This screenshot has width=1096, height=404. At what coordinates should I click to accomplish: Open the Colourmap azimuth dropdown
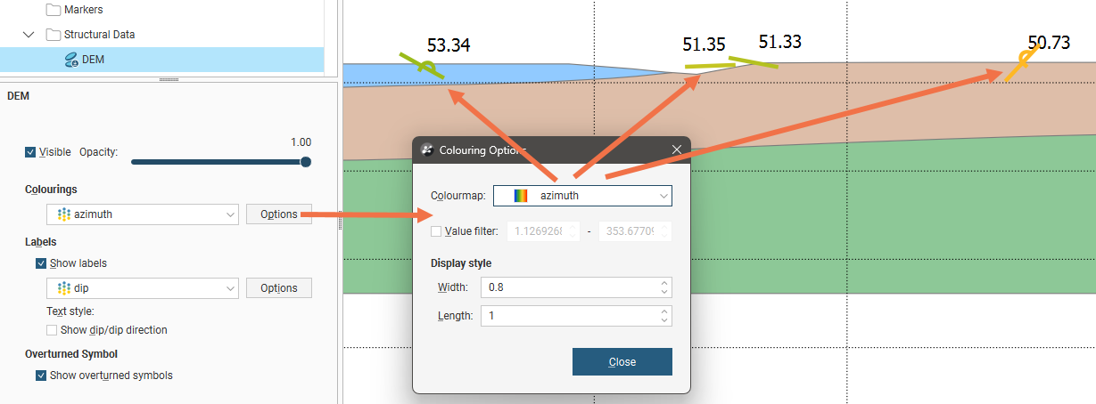point(582,196)
